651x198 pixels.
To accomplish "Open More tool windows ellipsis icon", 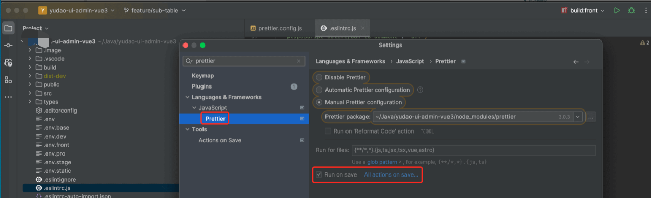I will click(8, 97).
